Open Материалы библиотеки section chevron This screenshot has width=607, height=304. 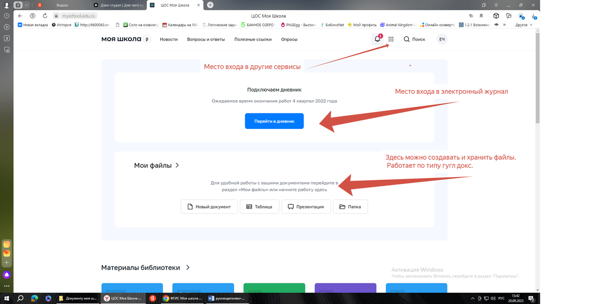click(188, 267)
